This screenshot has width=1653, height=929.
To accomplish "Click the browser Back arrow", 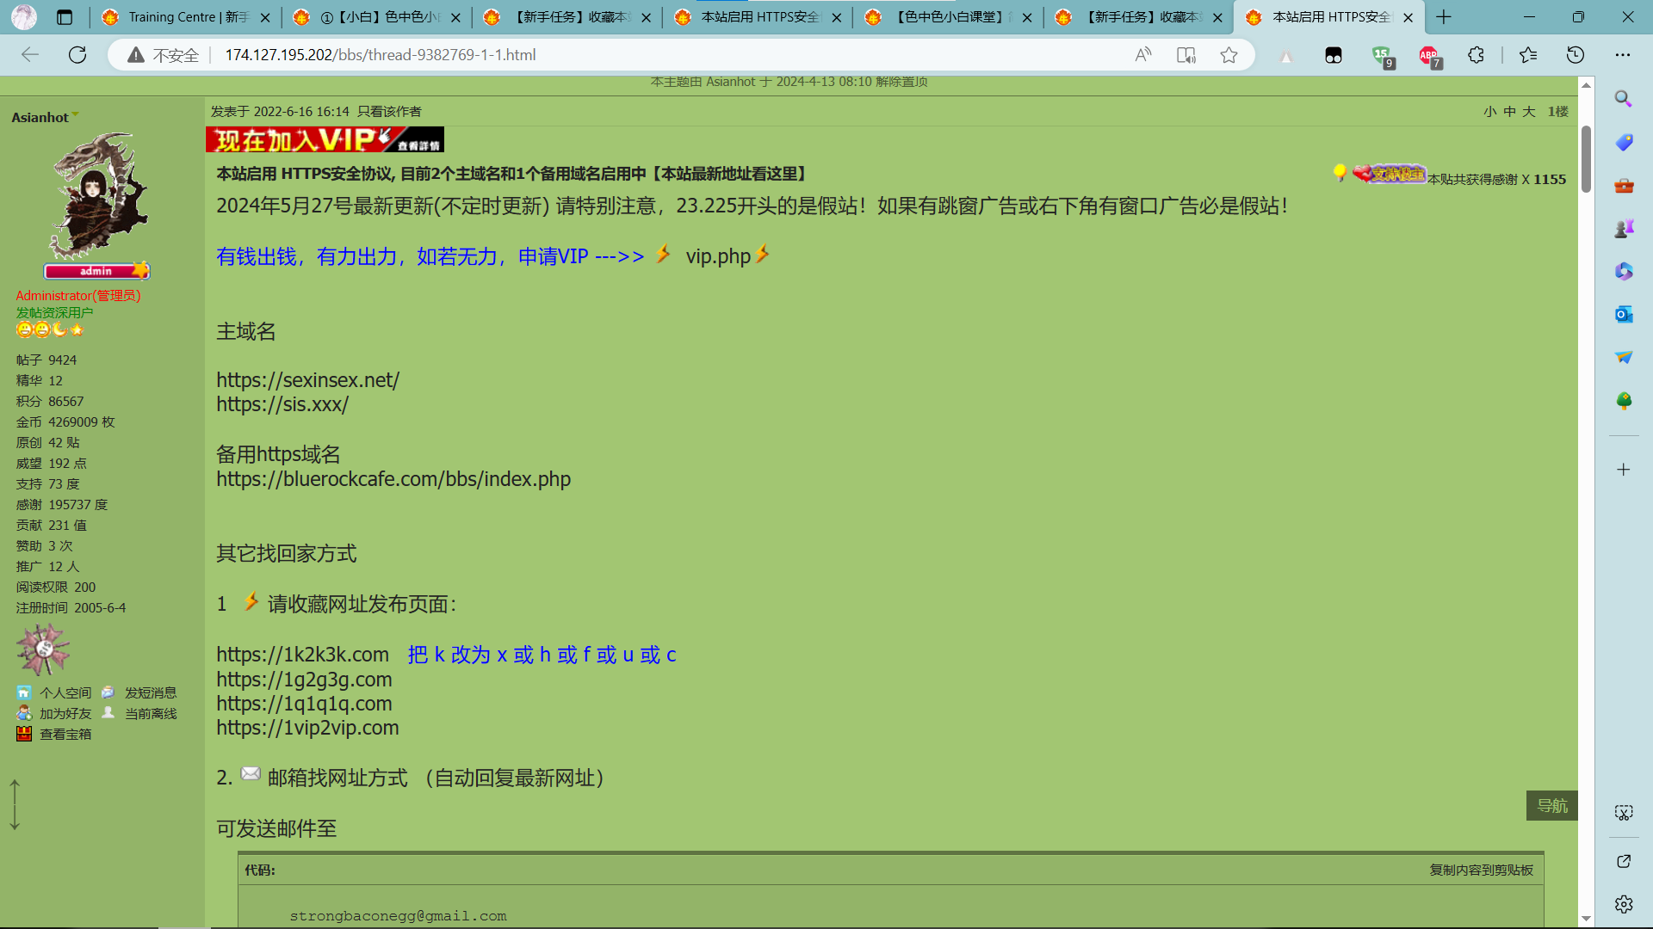I will point(30,55).
